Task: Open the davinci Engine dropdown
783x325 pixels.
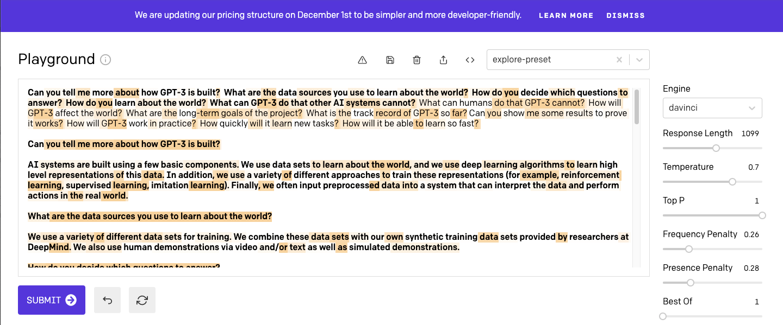Action: 712,108
